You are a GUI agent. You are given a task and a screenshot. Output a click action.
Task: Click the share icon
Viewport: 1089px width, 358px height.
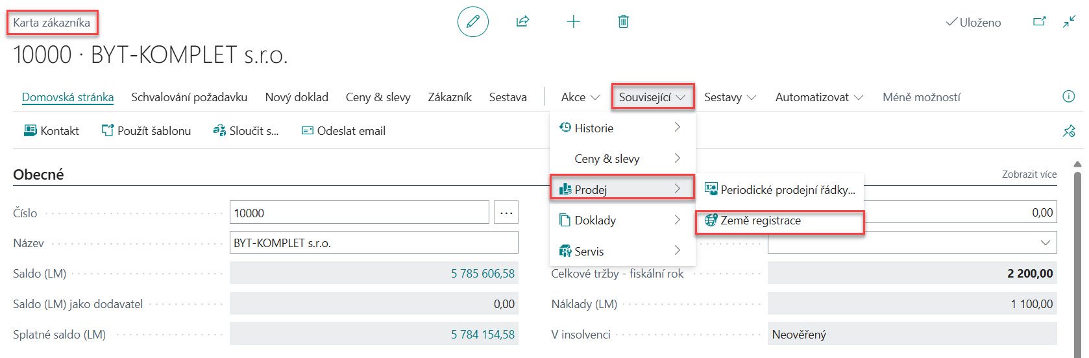click(x=522, y=21)
